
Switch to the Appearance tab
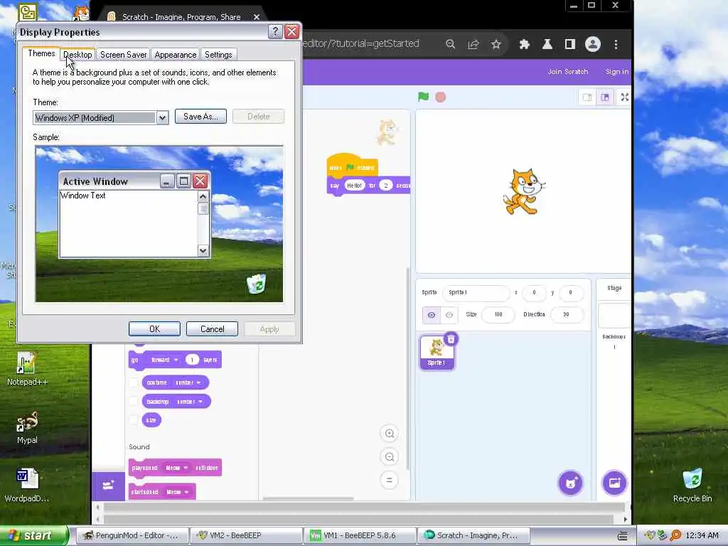[x=176, y=55]
